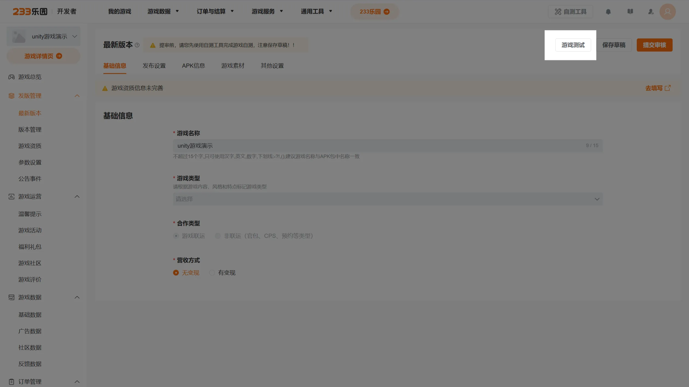The width and height of the screenshot is (689, 387).
Task: Click the 提交审核 button
Action: tap(654, 45)
